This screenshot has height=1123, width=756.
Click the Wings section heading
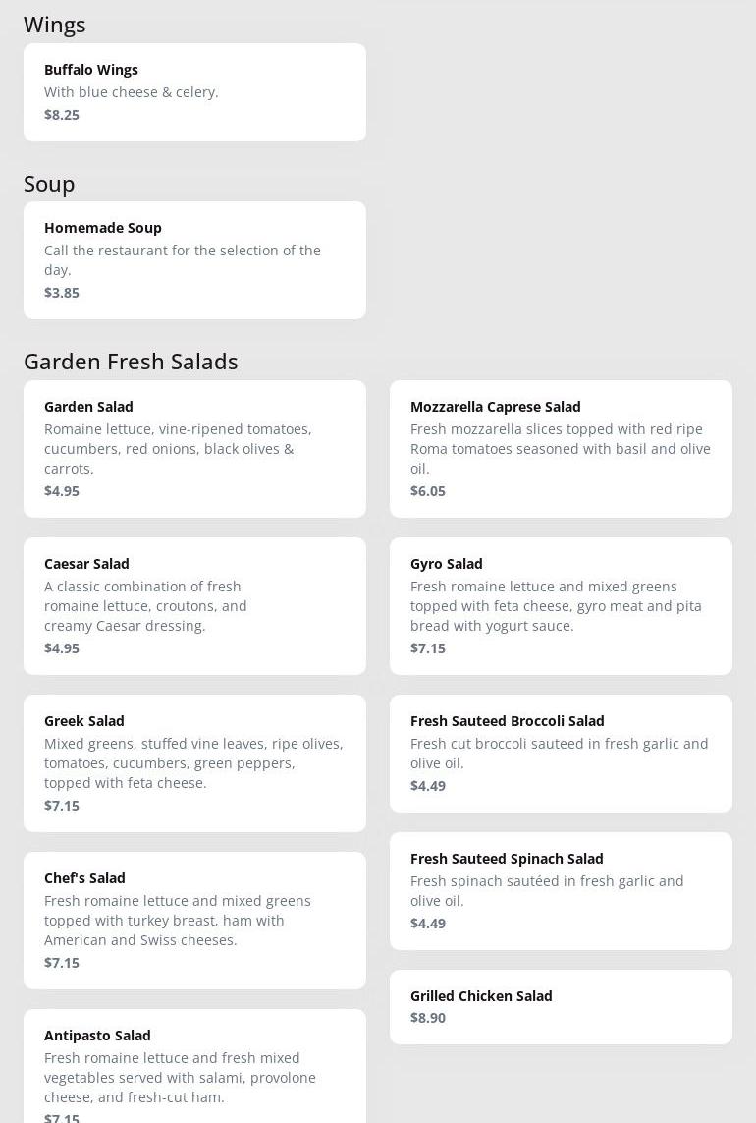[x=55, y=25]
